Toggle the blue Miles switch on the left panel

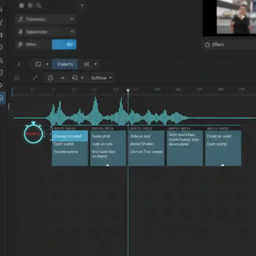point(64,44)
